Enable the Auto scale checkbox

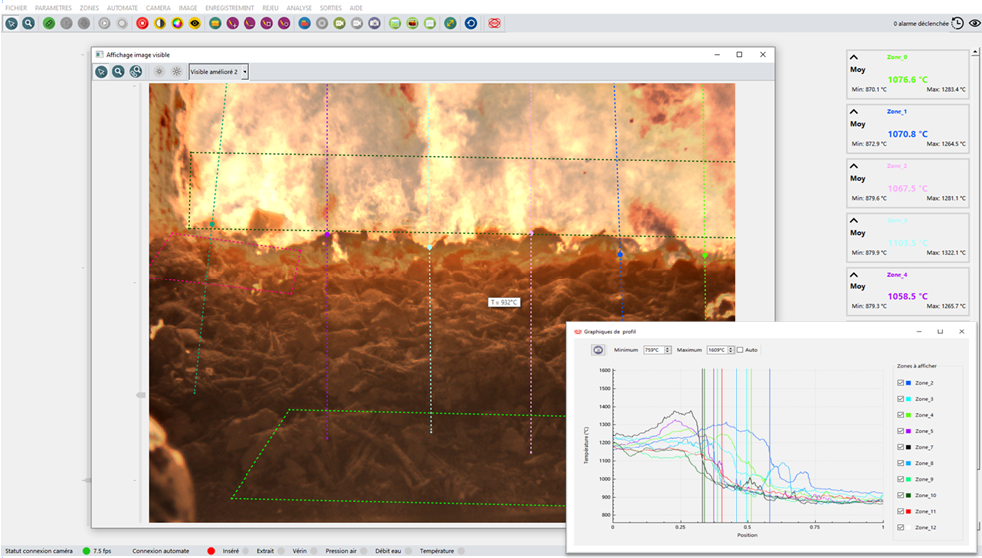pyautogui.click(x=739, y=350)
